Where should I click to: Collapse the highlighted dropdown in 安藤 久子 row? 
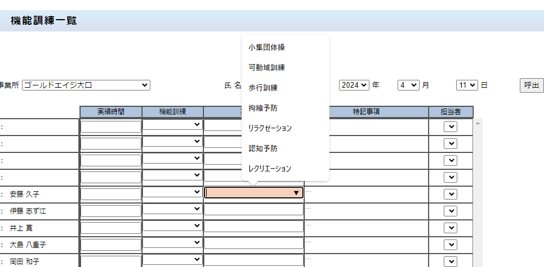[253, 193]
